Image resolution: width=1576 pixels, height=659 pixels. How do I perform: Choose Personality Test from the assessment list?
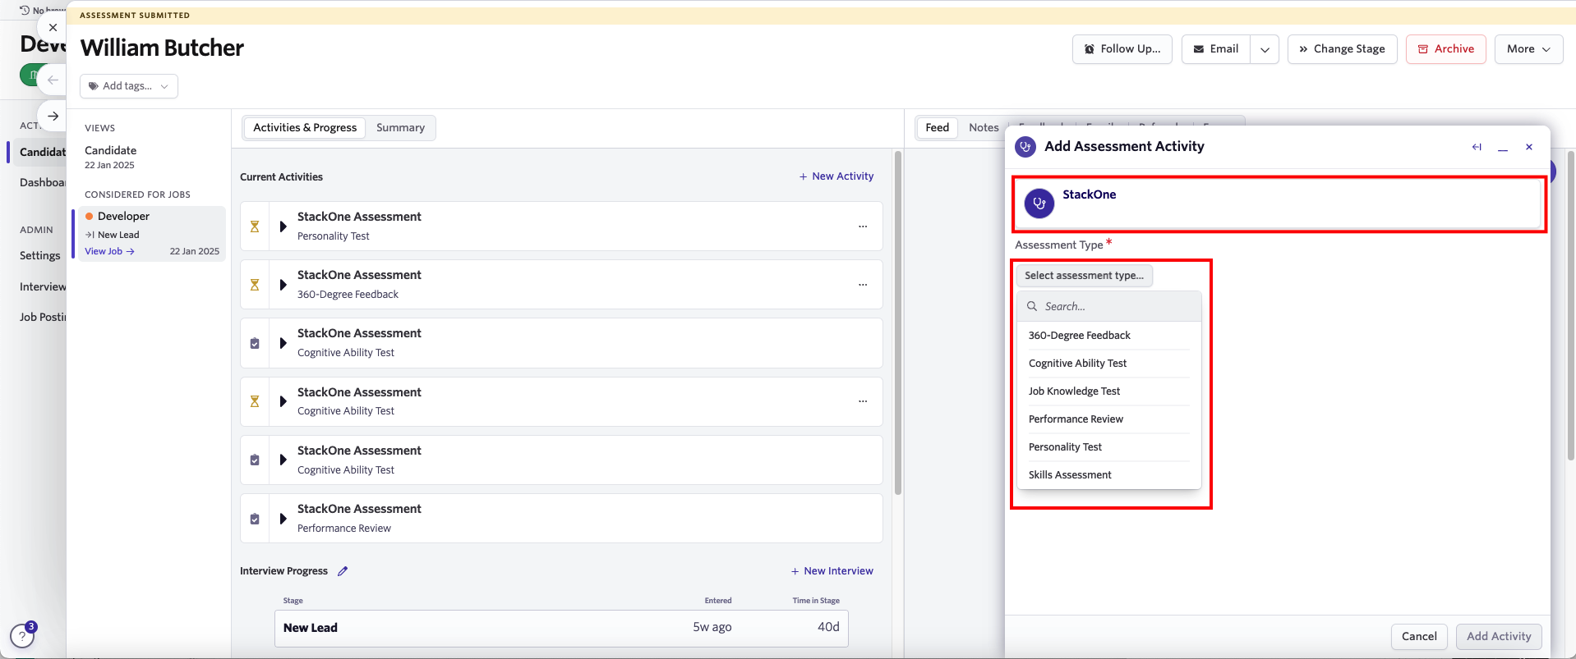(x=1108, y=447)
